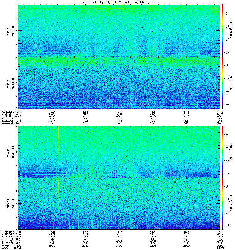235x250 pixels.
Task: Click the X_RE_GSE value '12.9' under THB panels
Action: [x=52, y=112]
